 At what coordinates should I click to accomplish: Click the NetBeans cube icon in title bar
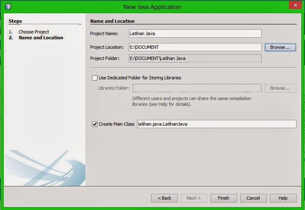coord(8,7)
